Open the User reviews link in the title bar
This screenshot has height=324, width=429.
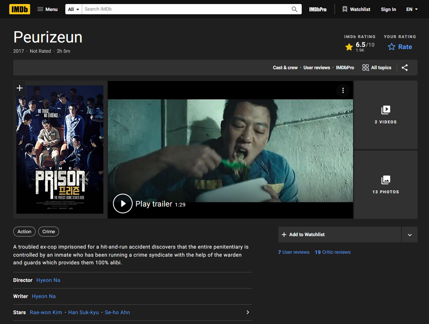tap(317, 68)
